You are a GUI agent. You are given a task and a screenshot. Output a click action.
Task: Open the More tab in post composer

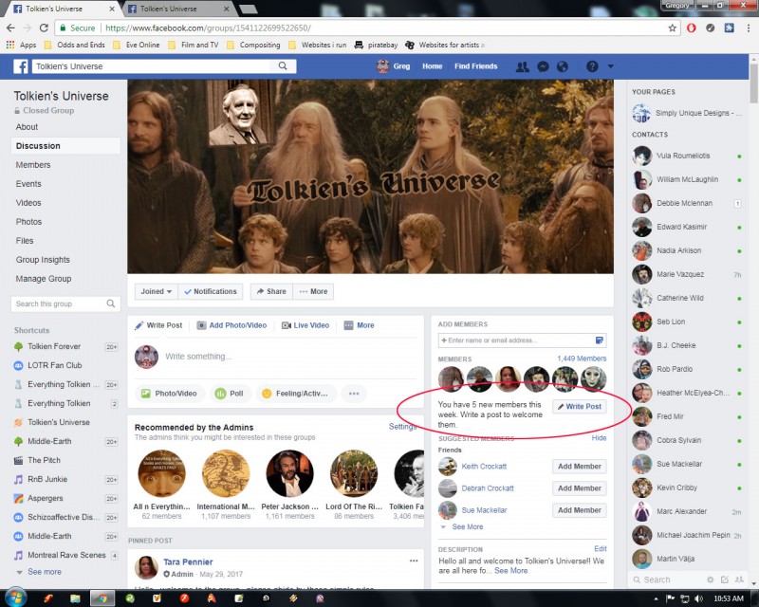(x=360, y=325)
